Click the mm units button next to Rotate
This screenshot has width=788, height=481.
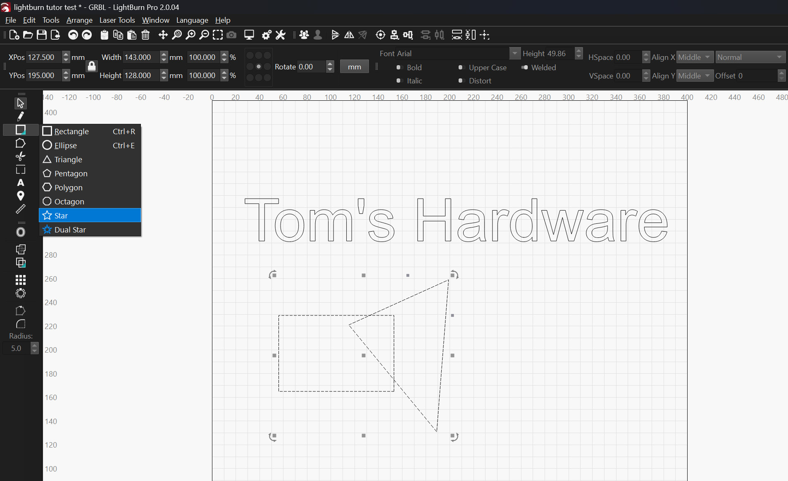[354, 66]
